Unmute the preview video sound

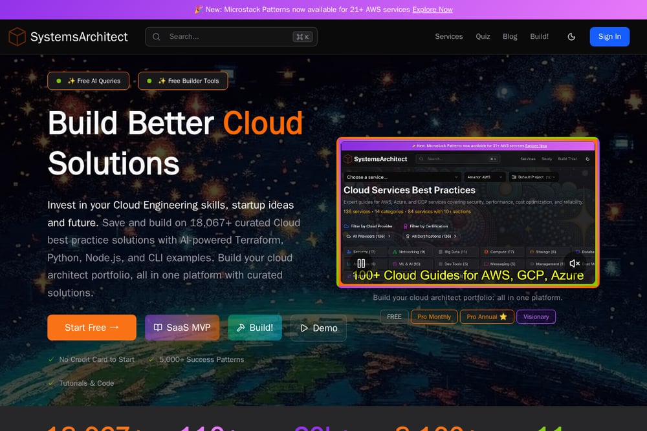tap(575, 263)
